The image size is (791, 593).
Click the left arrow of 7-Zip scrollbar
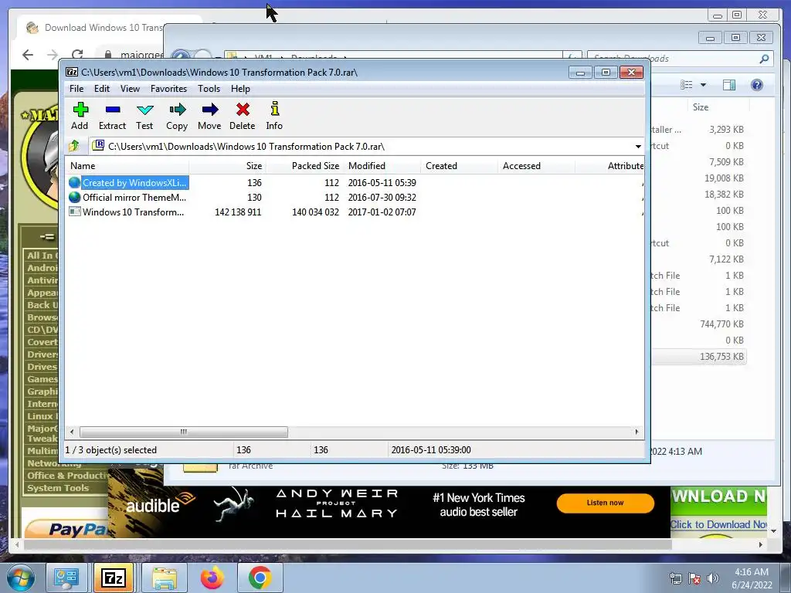coord(72,432)
